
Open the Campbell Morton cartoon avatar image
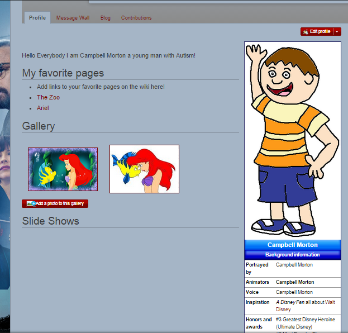pyautogui.click(x=293, y=141)
